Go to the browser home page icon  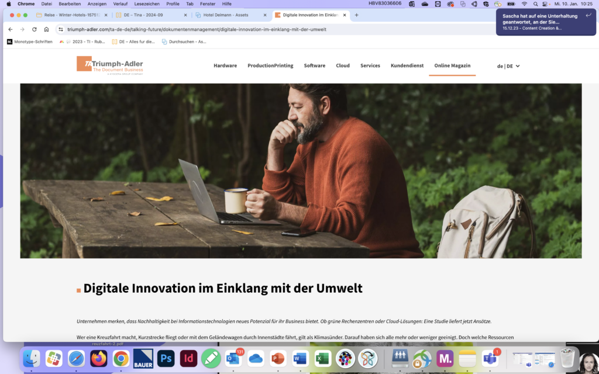point(46,29)
